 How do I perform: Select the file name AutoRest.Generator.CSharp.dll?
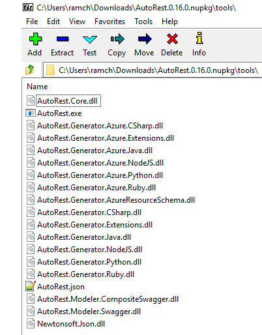pyautogui.click(x=89, y=212)
